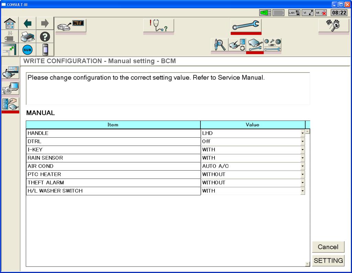Image resolution: width=352 pixels, height=273 pixels.
Task: Go to the Home screen icon
Action: pos(9,24)
